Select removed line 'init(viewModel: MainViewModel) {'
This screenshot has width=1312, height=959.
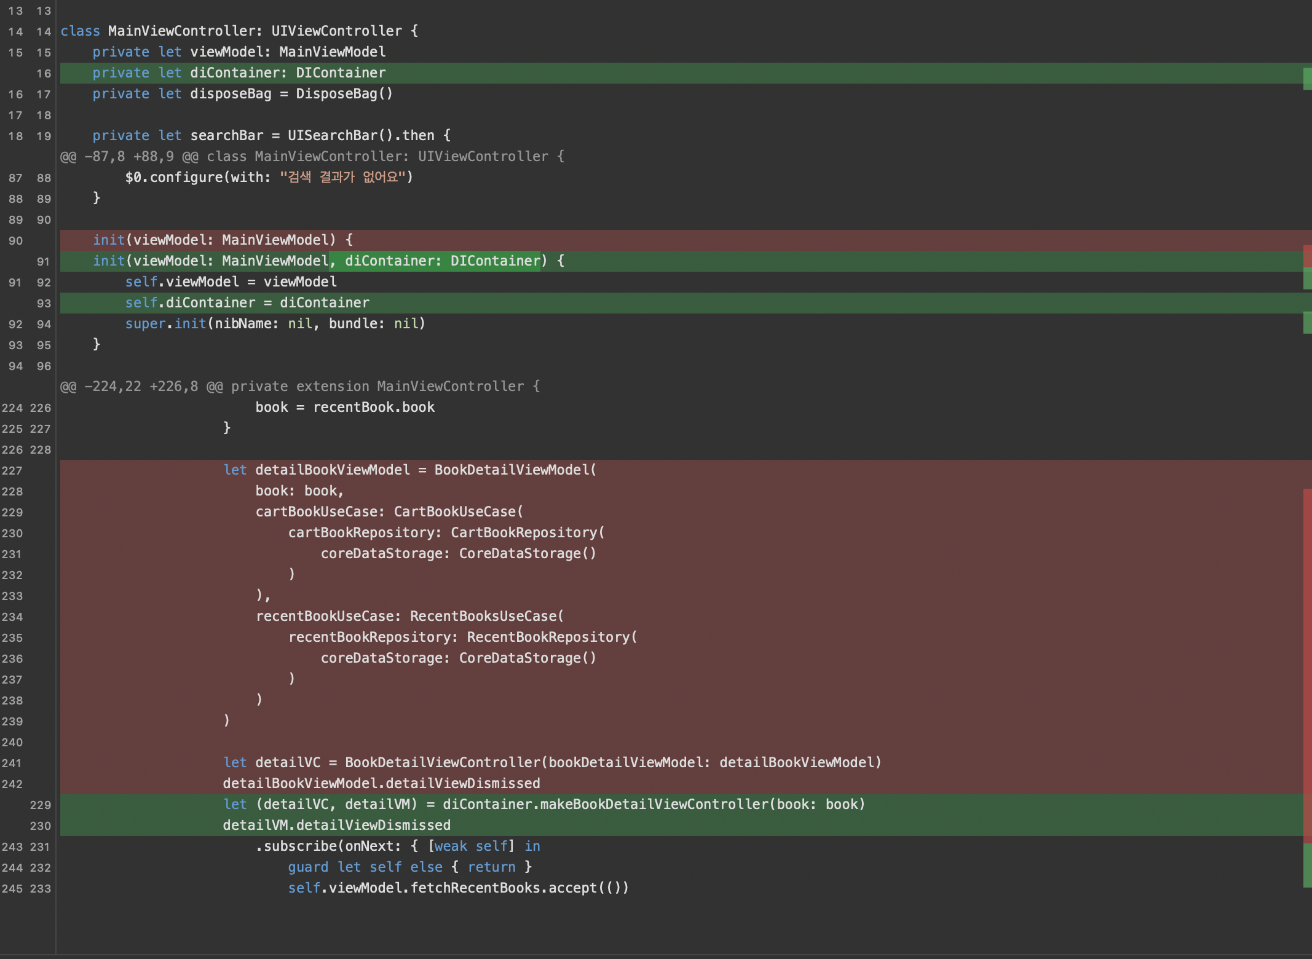223,240
